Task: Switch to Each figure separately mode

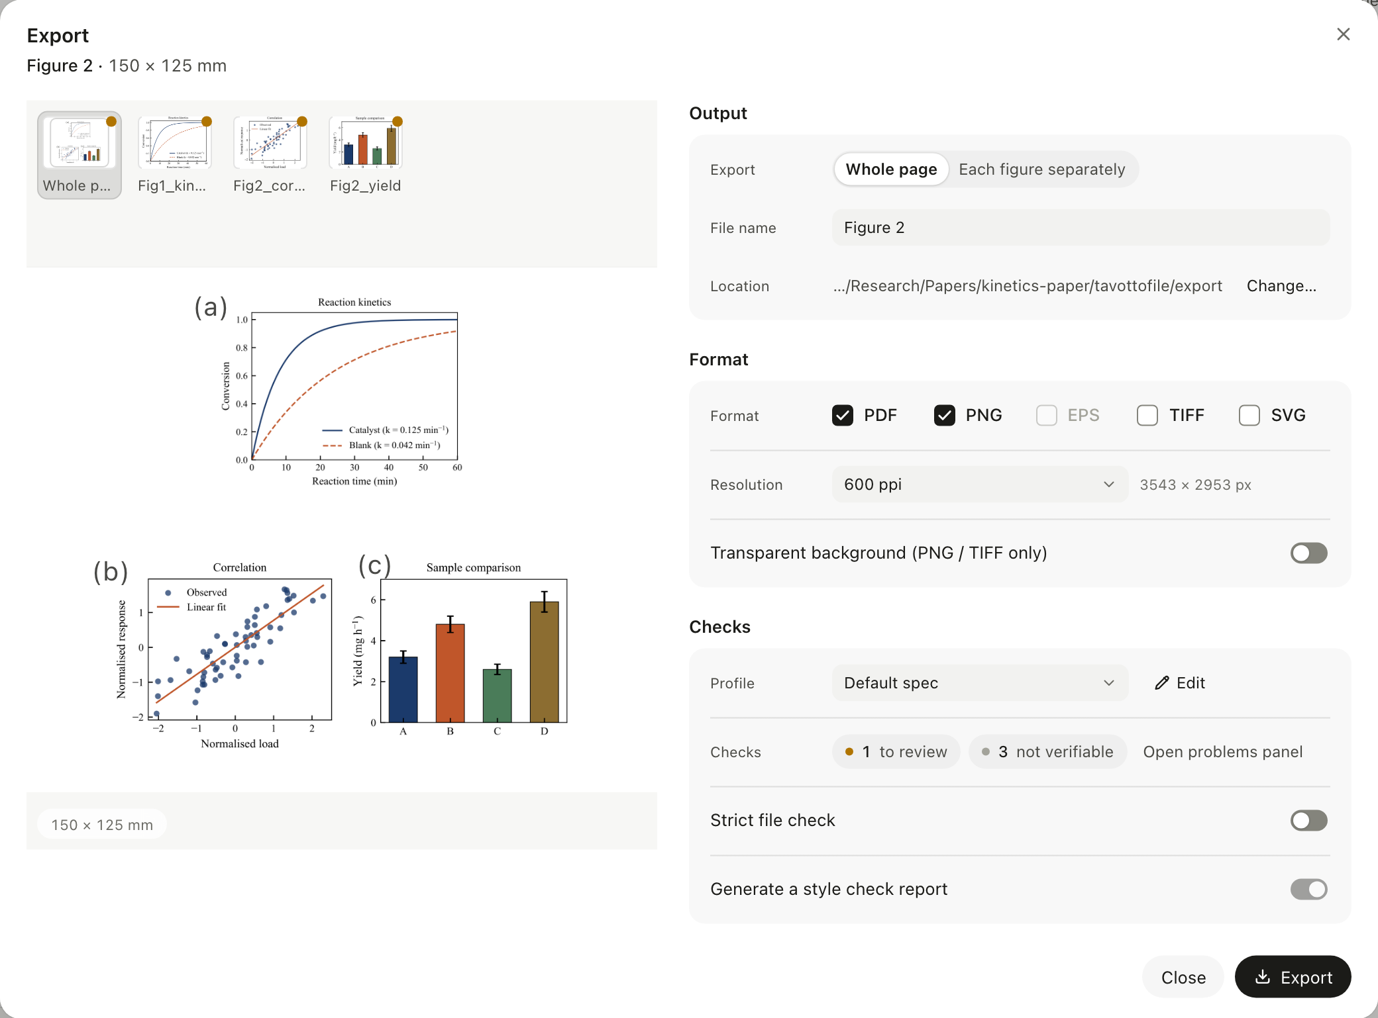Action: (x=1041, y=169)
